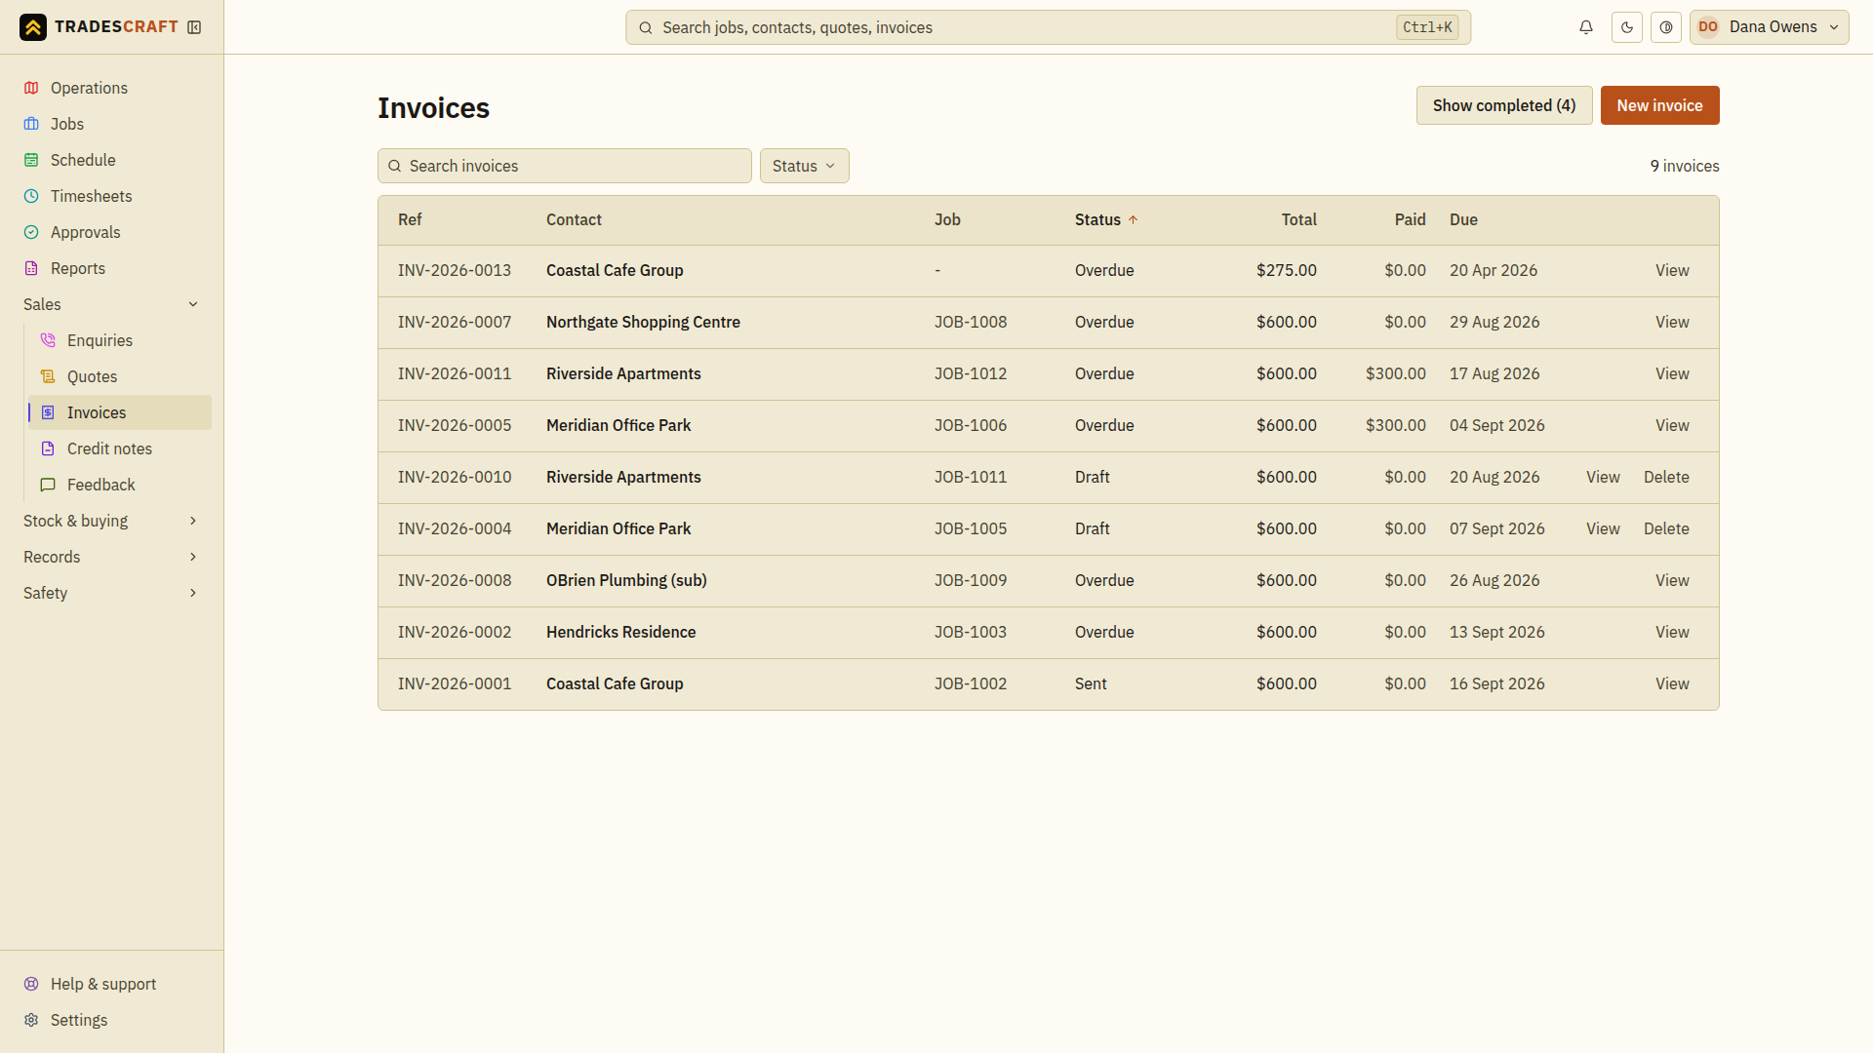Click the global search magnifier icon
The image size is (1873, 1053).
646,27
